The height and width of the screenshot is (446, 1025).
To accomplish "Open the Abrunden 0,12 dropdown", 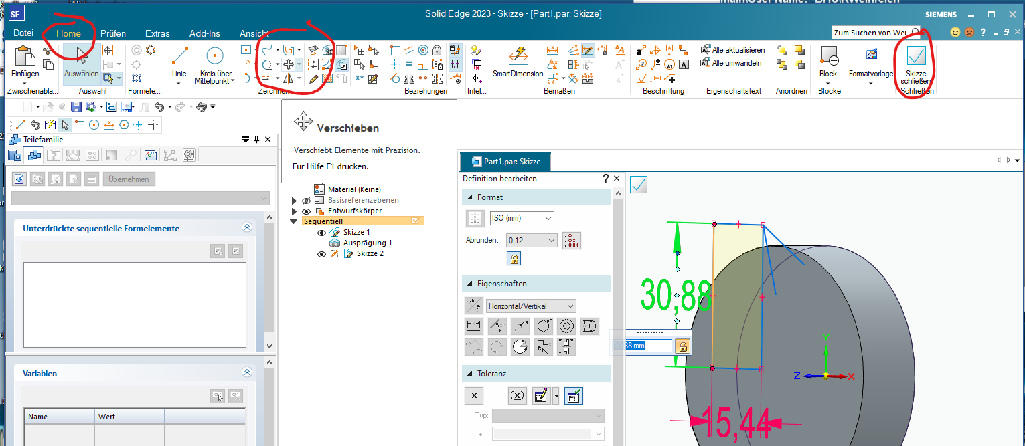I will [532, 240].
